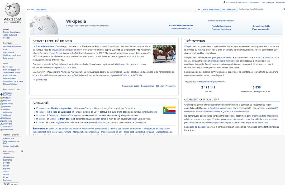Switch language to Deutsch

(x=6, y=163)
